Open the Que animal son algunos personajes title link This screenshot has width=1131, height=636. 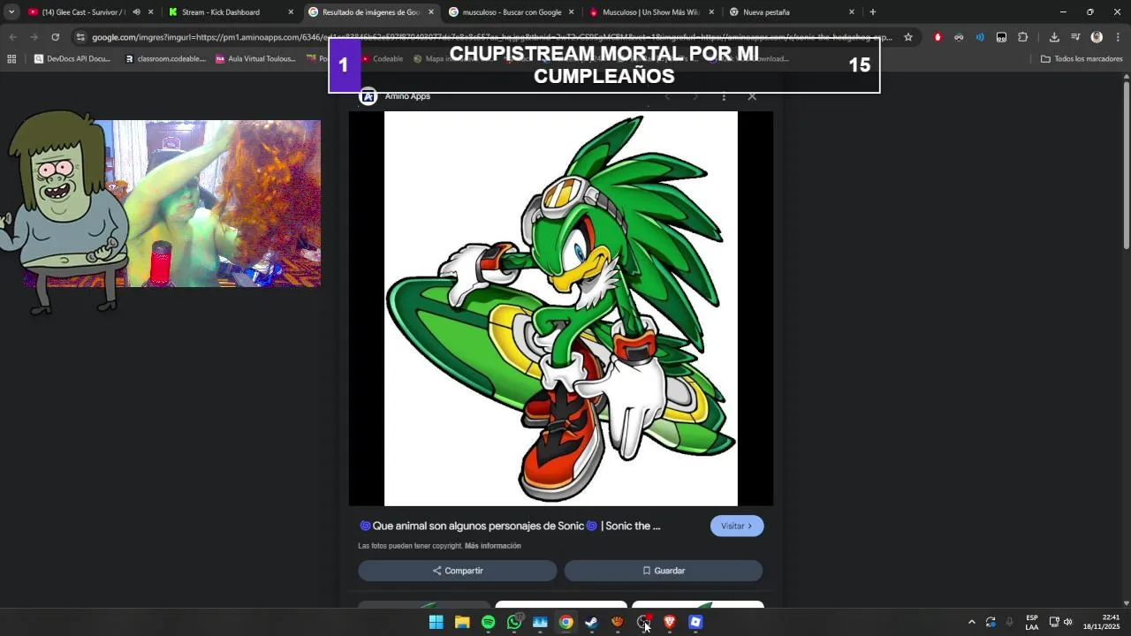(x=510, y=526)
